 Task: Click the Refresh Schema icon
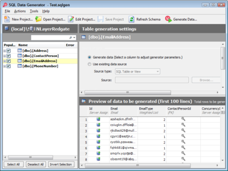(131, 19)
